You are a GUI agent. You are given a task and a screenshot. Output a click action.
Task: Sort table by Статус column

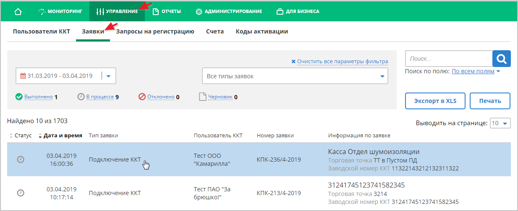pos(20,136)
